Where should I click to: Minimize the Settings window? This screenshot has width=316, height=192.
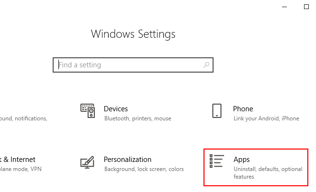pos(284,7)
